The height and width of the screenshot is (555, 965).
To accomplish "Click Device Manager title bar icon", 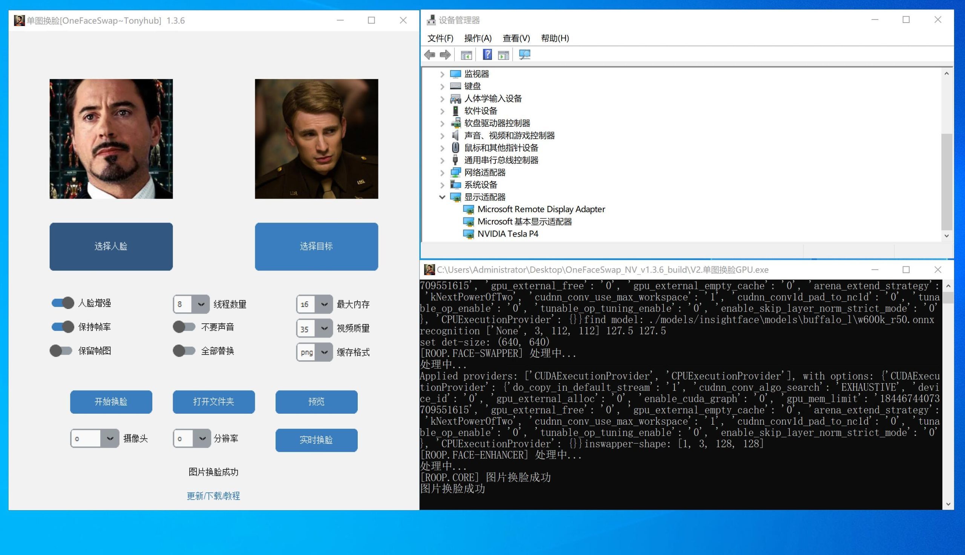I will 431,20.
